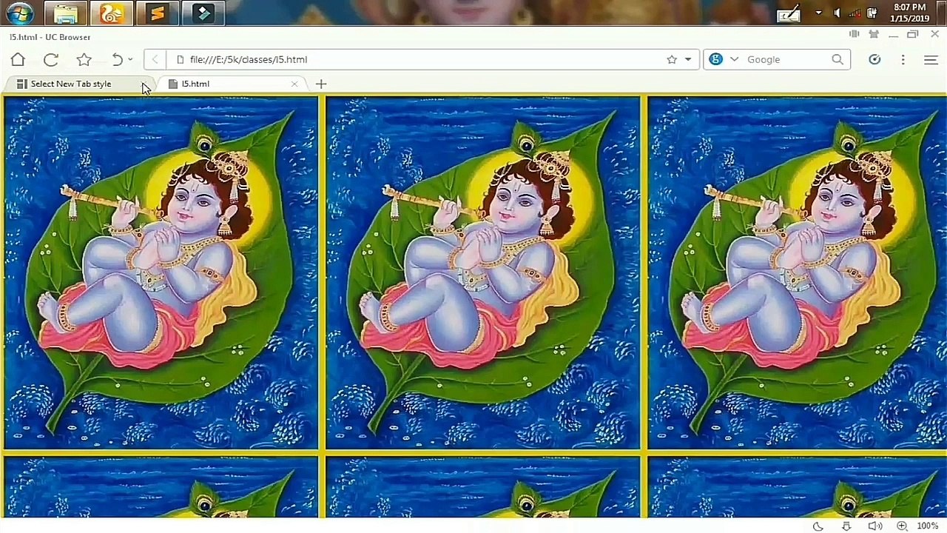Click the pen input tray icon
Viewport: 947px width, 533px height.
(789, 13)
